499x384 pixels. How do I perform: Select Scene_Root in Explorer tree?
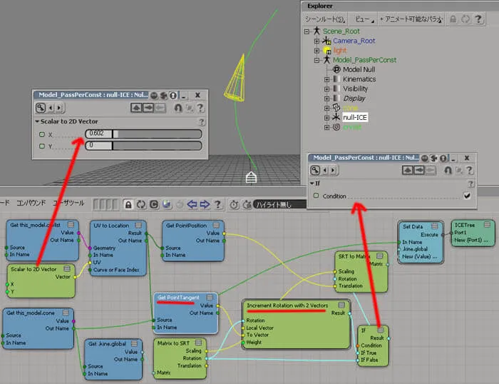point(341,31)
